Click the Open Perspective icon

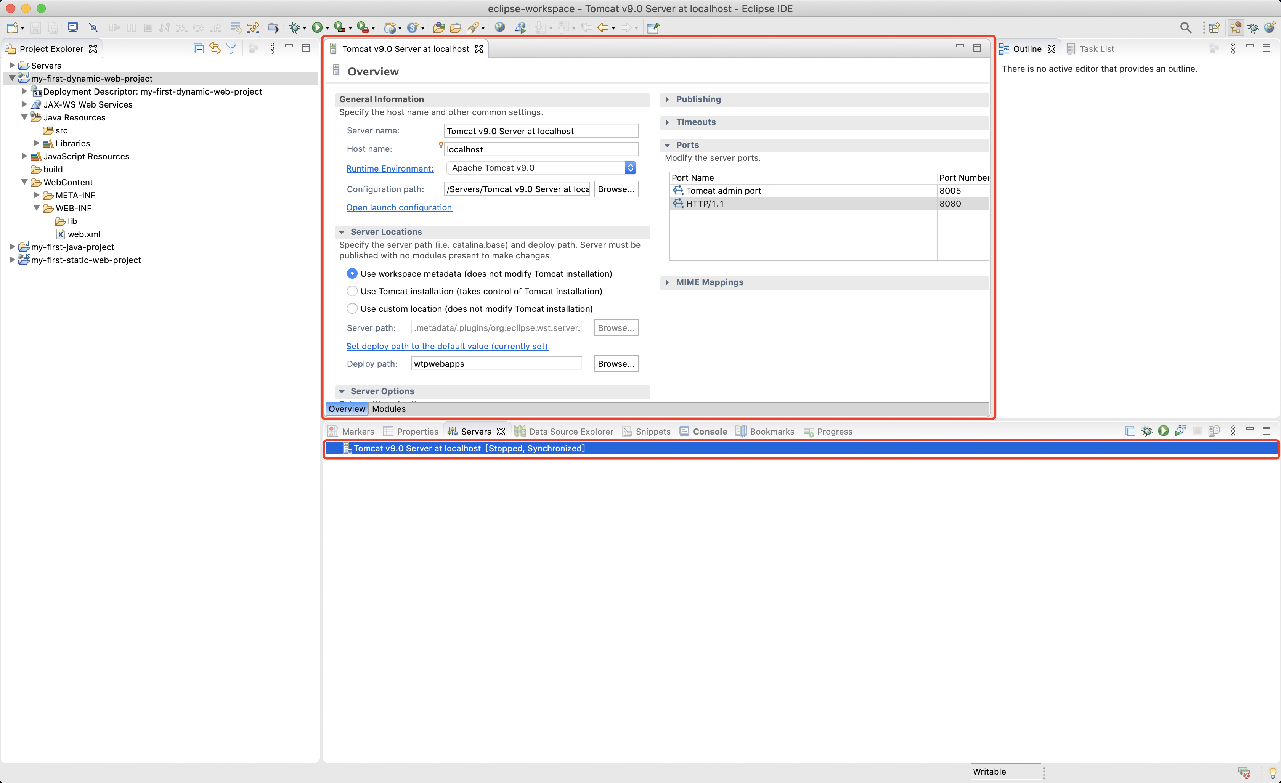pos(1214,27)
